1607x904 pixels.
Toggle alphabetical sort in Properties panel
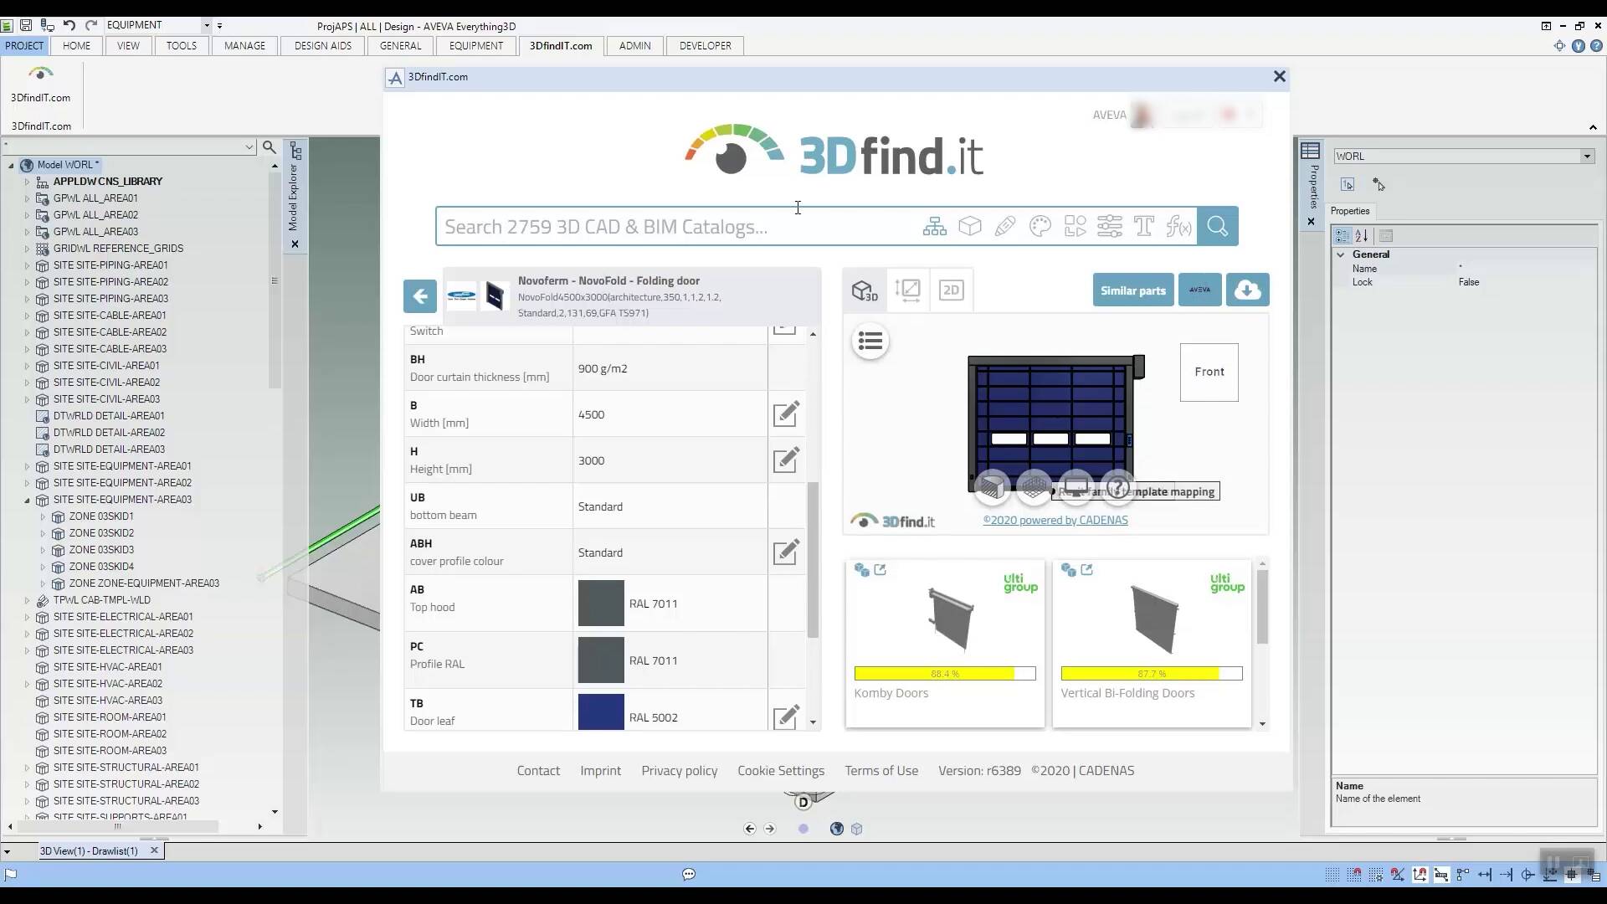1362,236
